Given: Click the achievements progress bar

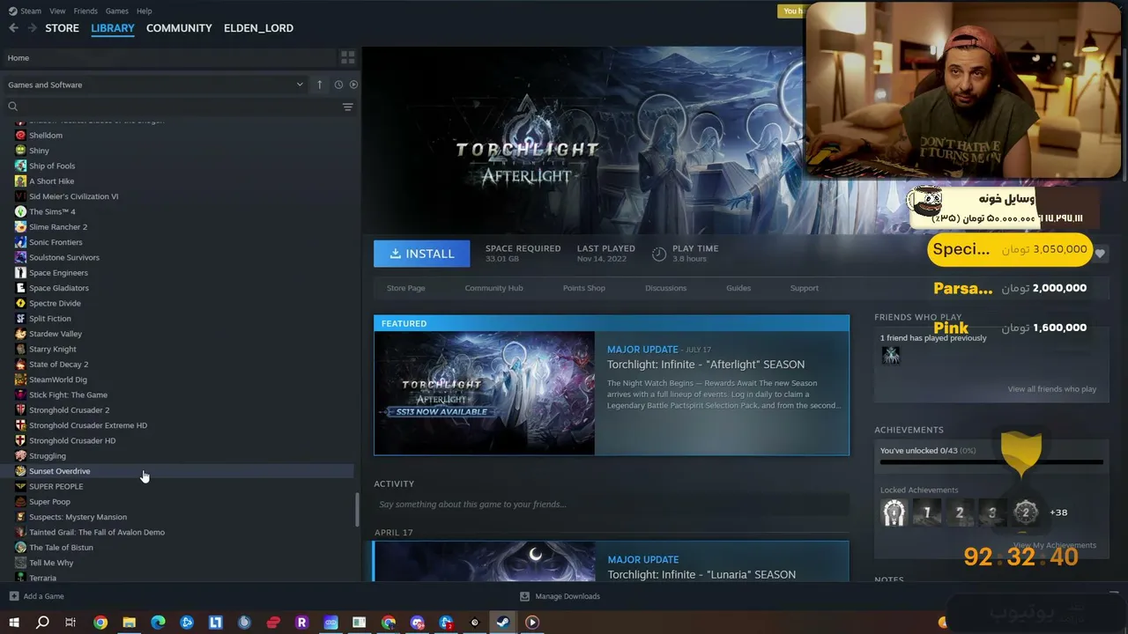Looking at the screenshot, I should coord(991,462).
